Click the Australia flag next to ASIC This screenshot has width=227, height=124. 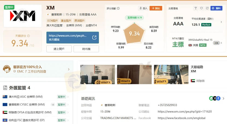click(5, 97)
